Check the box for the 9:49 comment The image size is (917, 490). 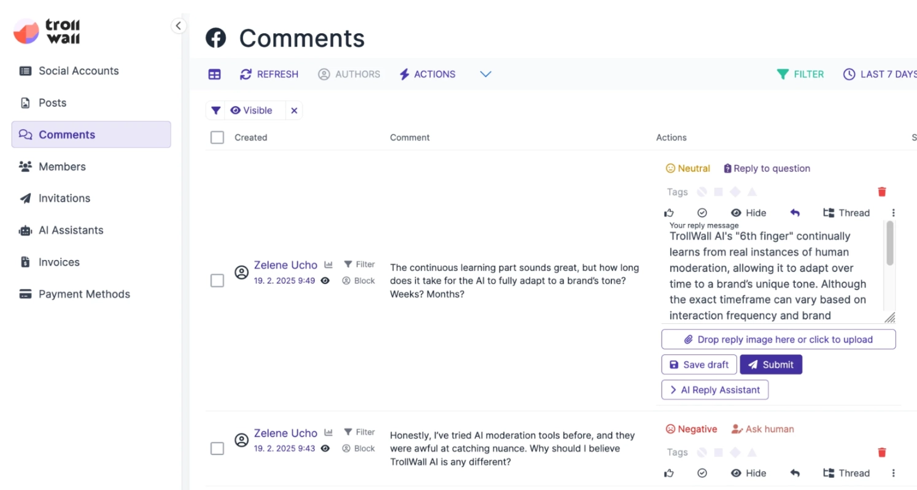217,281
